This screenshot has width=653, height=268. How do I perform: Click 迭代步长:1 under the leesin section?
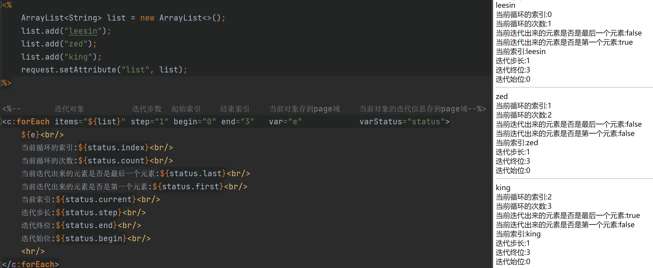tap(513, 61)
